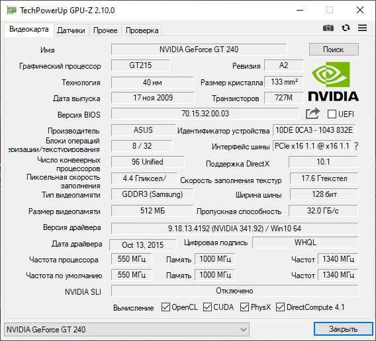Toggle the OpenCL checkbox
The height and width of the screenshot is (341, 376).
165,307
